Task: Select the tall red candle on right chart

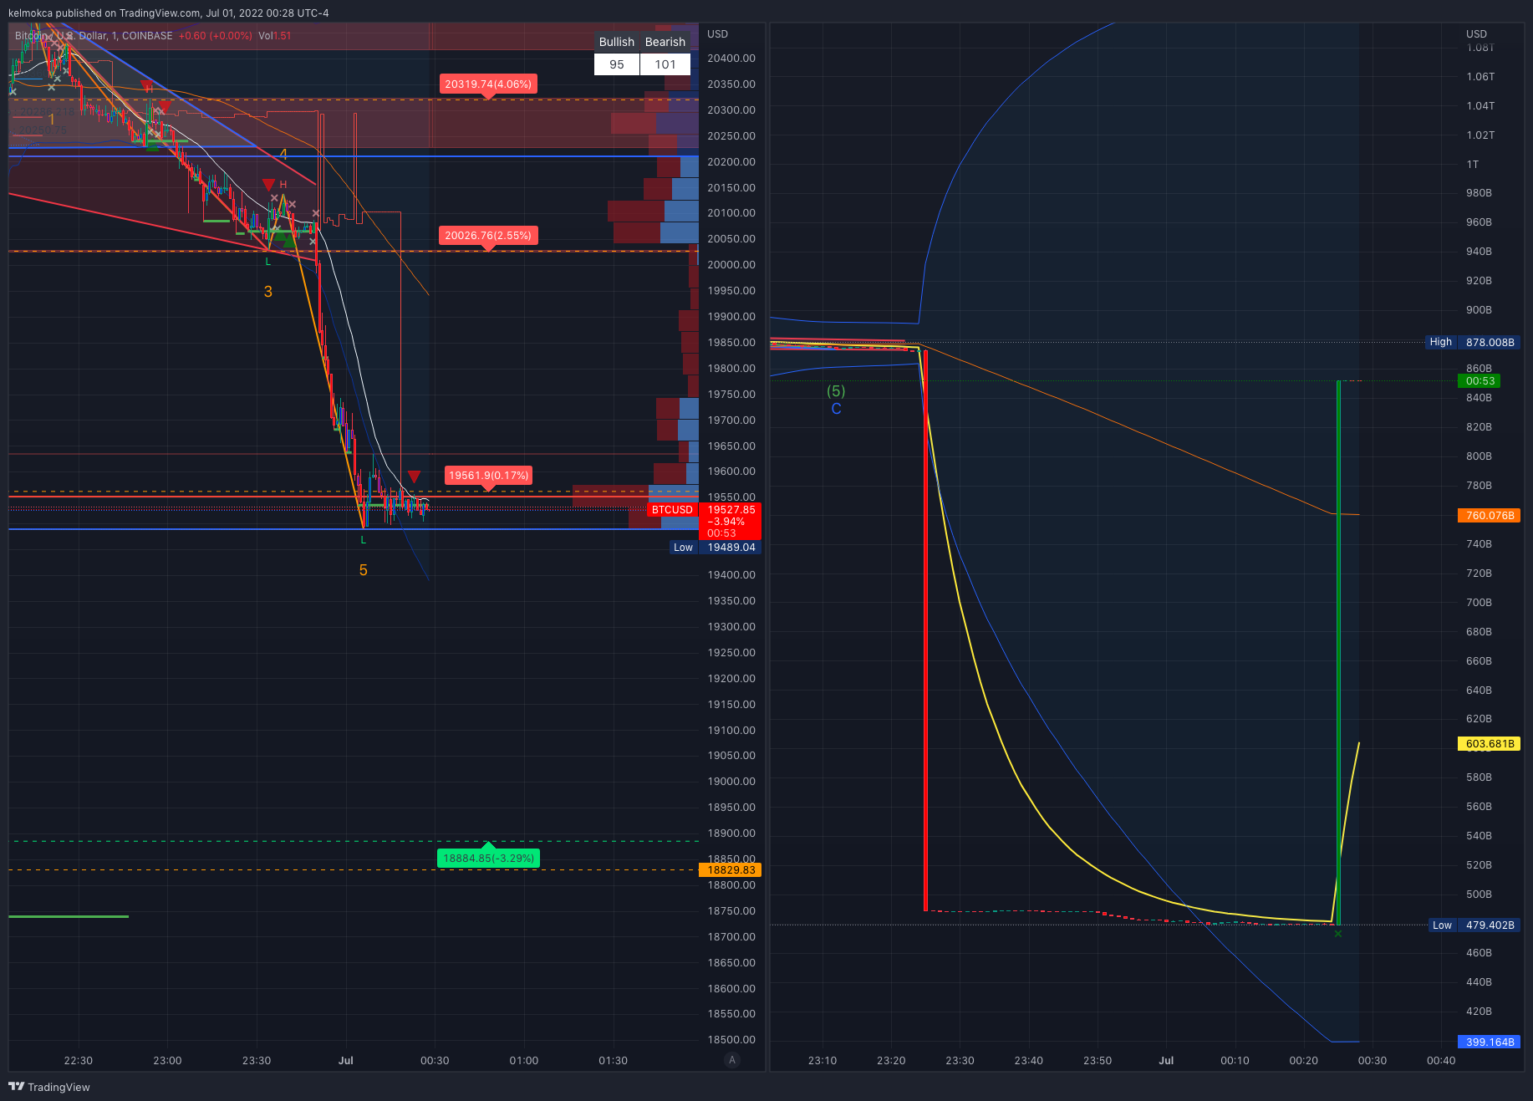Action: point(925,630)
